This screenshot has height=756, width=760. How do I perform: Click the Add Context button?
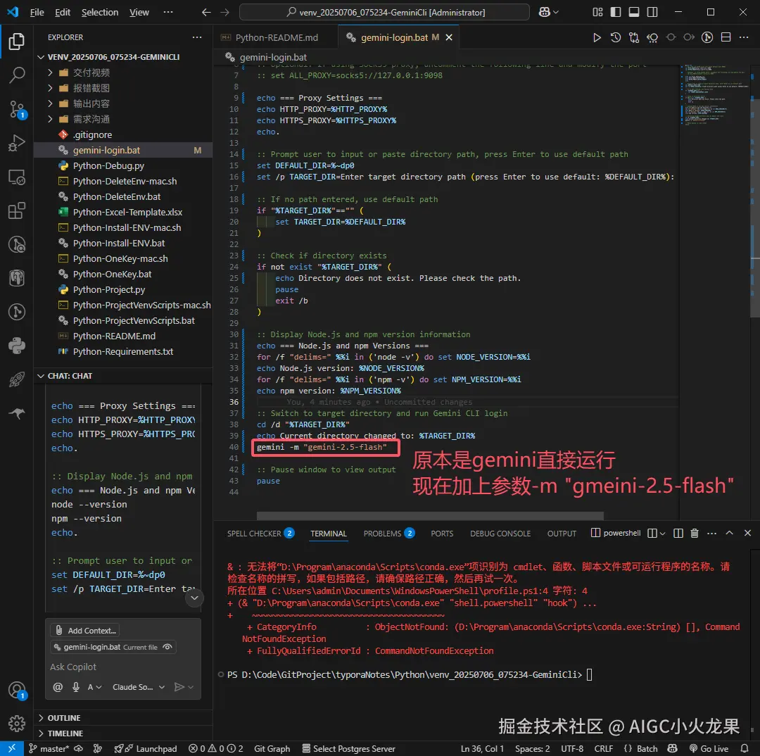coord(85,631)
